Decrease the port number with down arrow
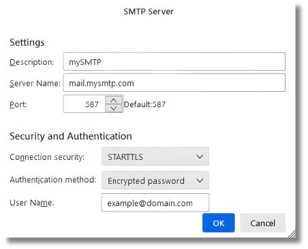 [x=114, y=108]
